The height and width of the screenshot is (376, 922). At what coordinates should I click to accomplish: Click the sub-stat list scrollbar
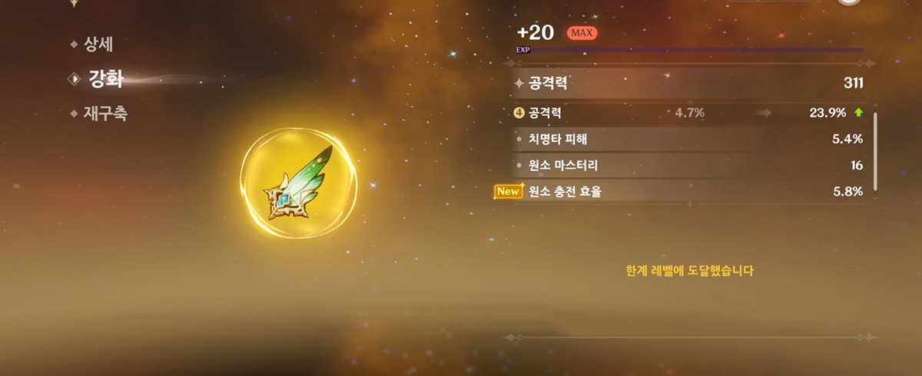click(874, 151)
